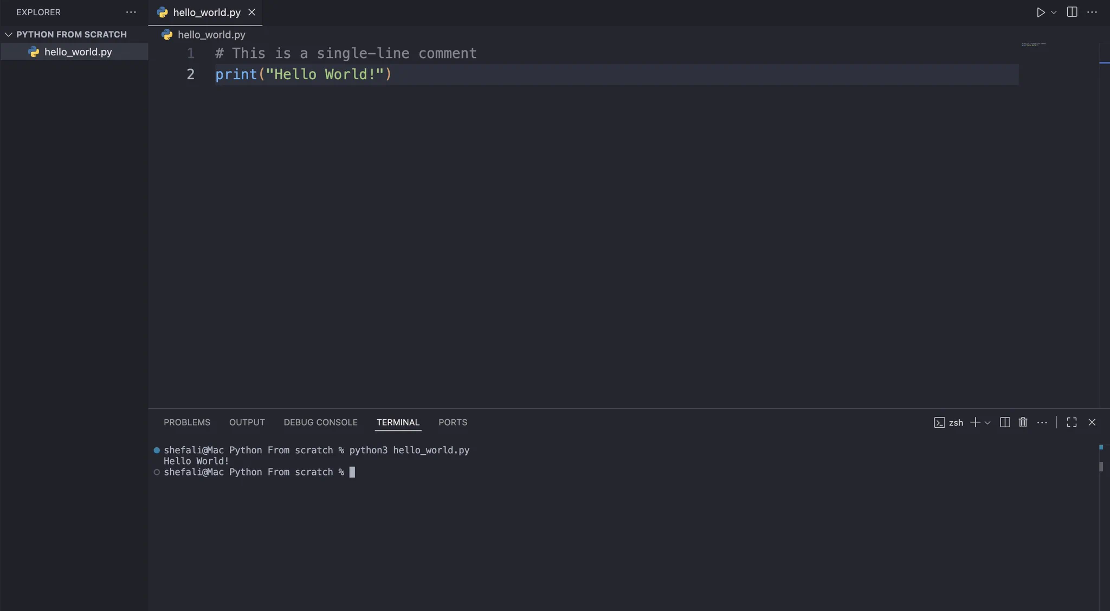Click the 'python3 hello_world.py' terminal command
Viewport: 1110px width, 611px height.
click(409, 450)
